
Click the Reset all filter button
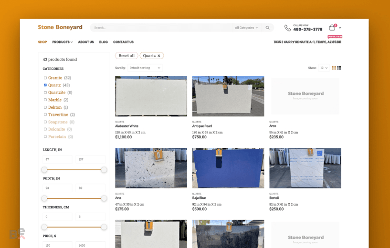(x=126, y=56)
